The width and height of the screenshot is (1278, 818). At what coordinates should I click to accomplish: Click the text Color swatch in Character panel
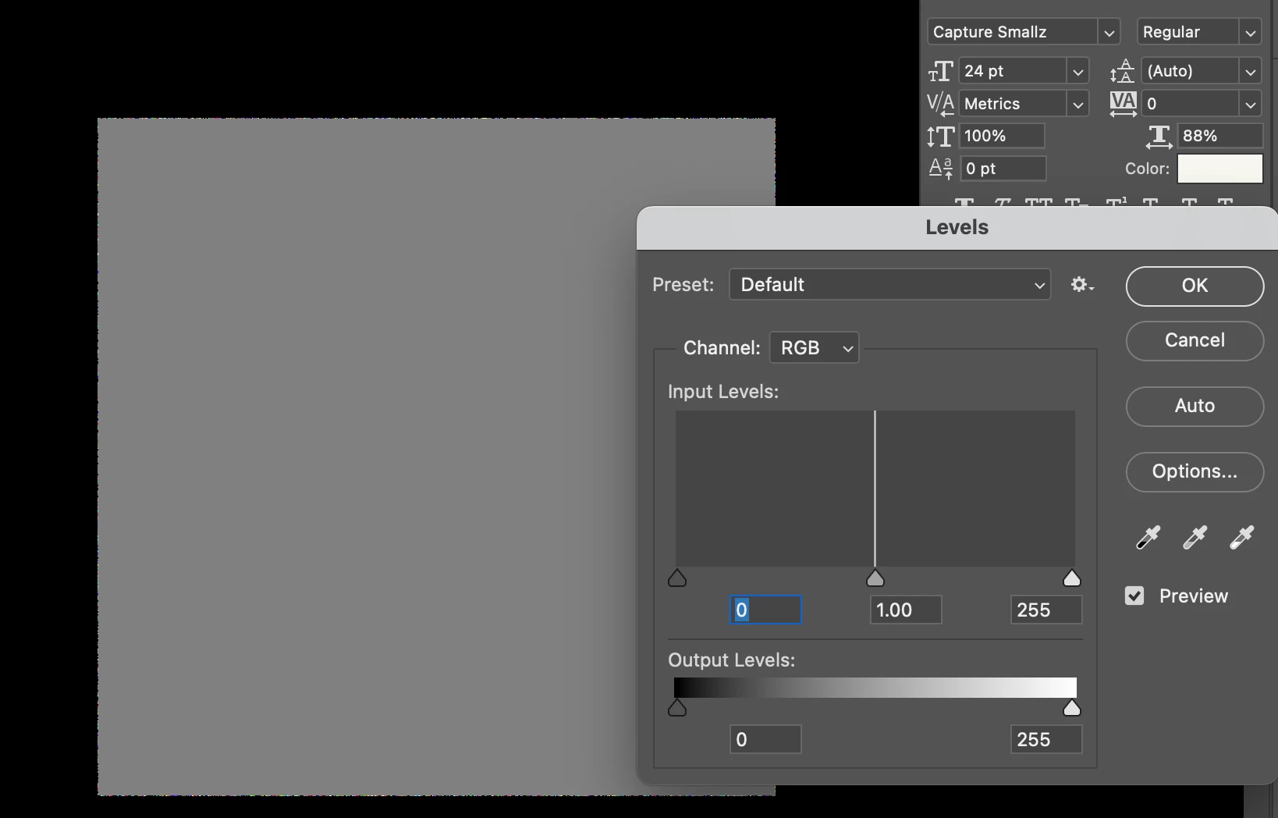[1219, 169]
